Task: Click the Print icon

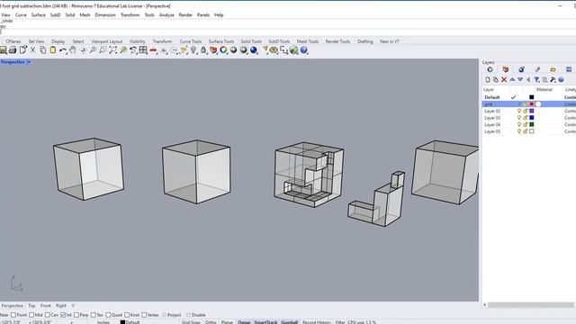Action: (x=13, y=50)
